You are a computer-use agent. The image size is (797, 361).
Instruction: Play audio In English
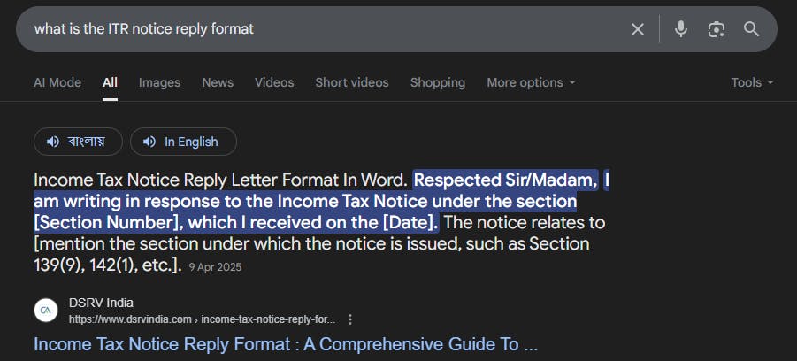pyautogui.click(x=183, y=142)
